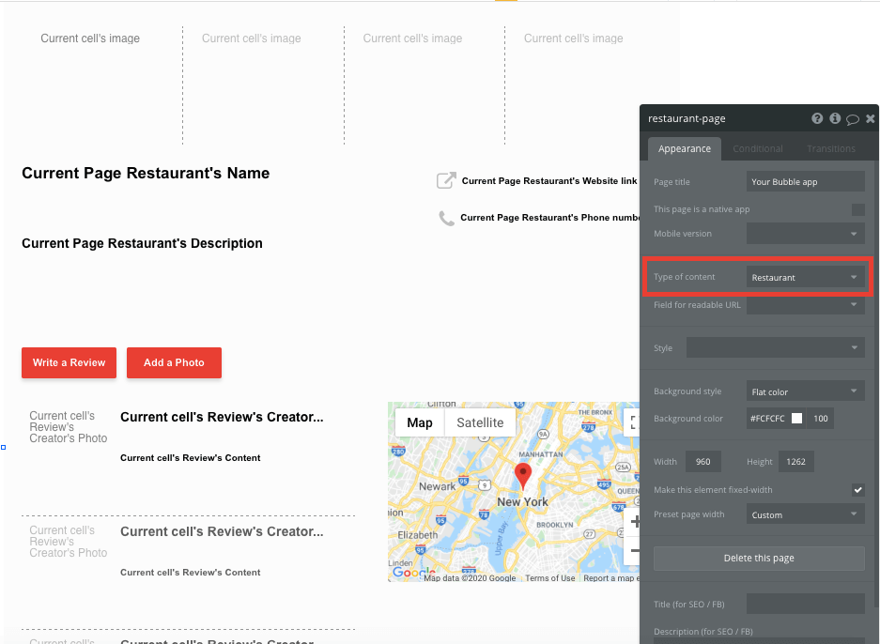Open the help icon on the restaurant-page panel
Image resolution: width=880 pixels, height=644 pixels.
817,118
